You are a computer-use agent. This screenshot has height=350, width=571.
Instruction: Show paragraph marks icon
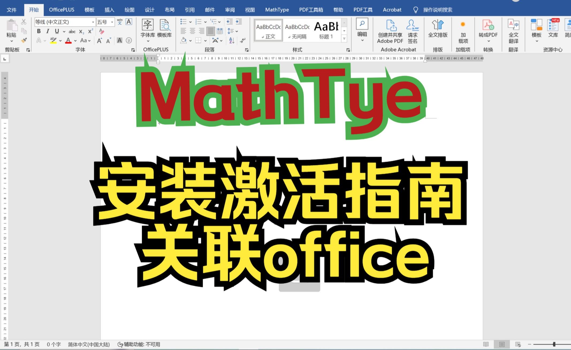(x=243, y=40)
